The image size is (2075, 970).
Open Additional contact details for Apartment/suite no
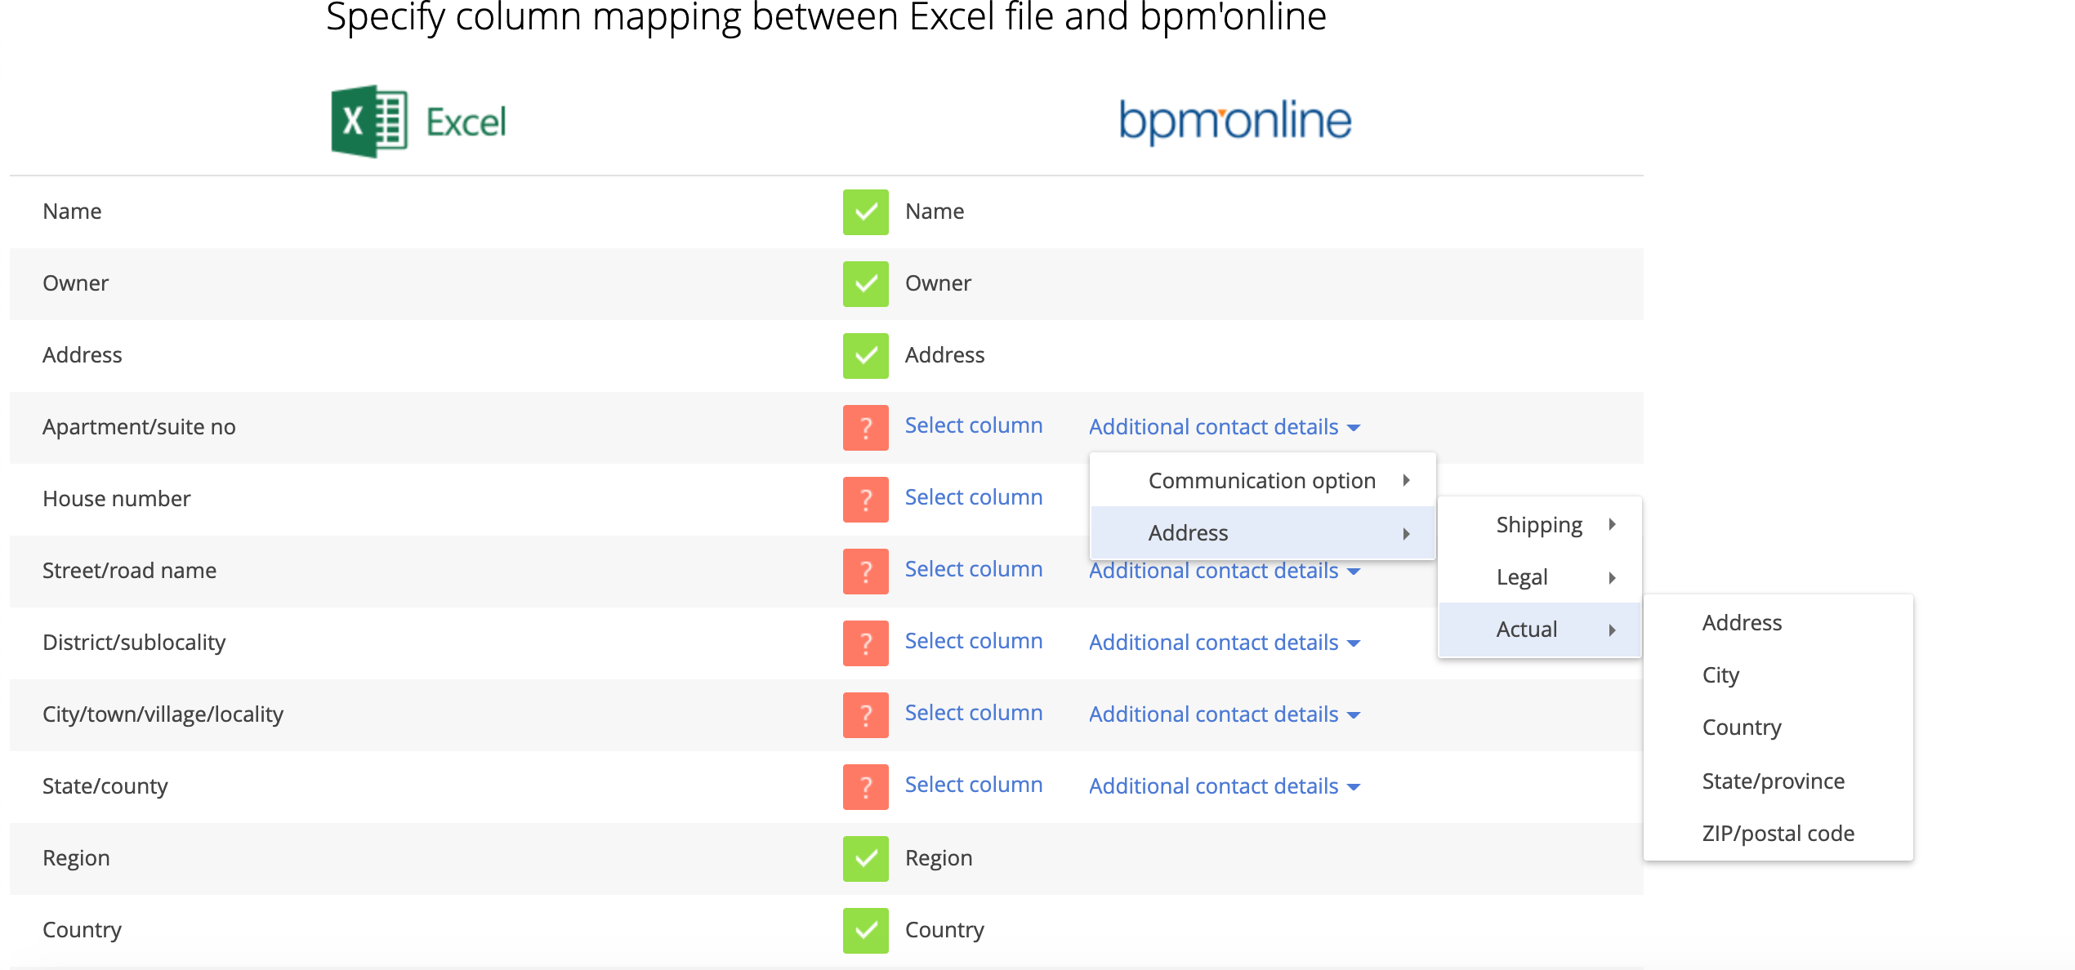[1225, 427]
